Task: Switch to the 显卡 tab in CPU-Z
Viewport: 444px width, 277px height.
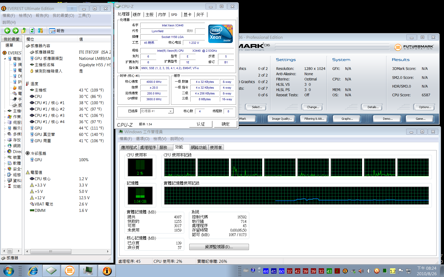Action: pyautogui.click(x=188, y=15)
